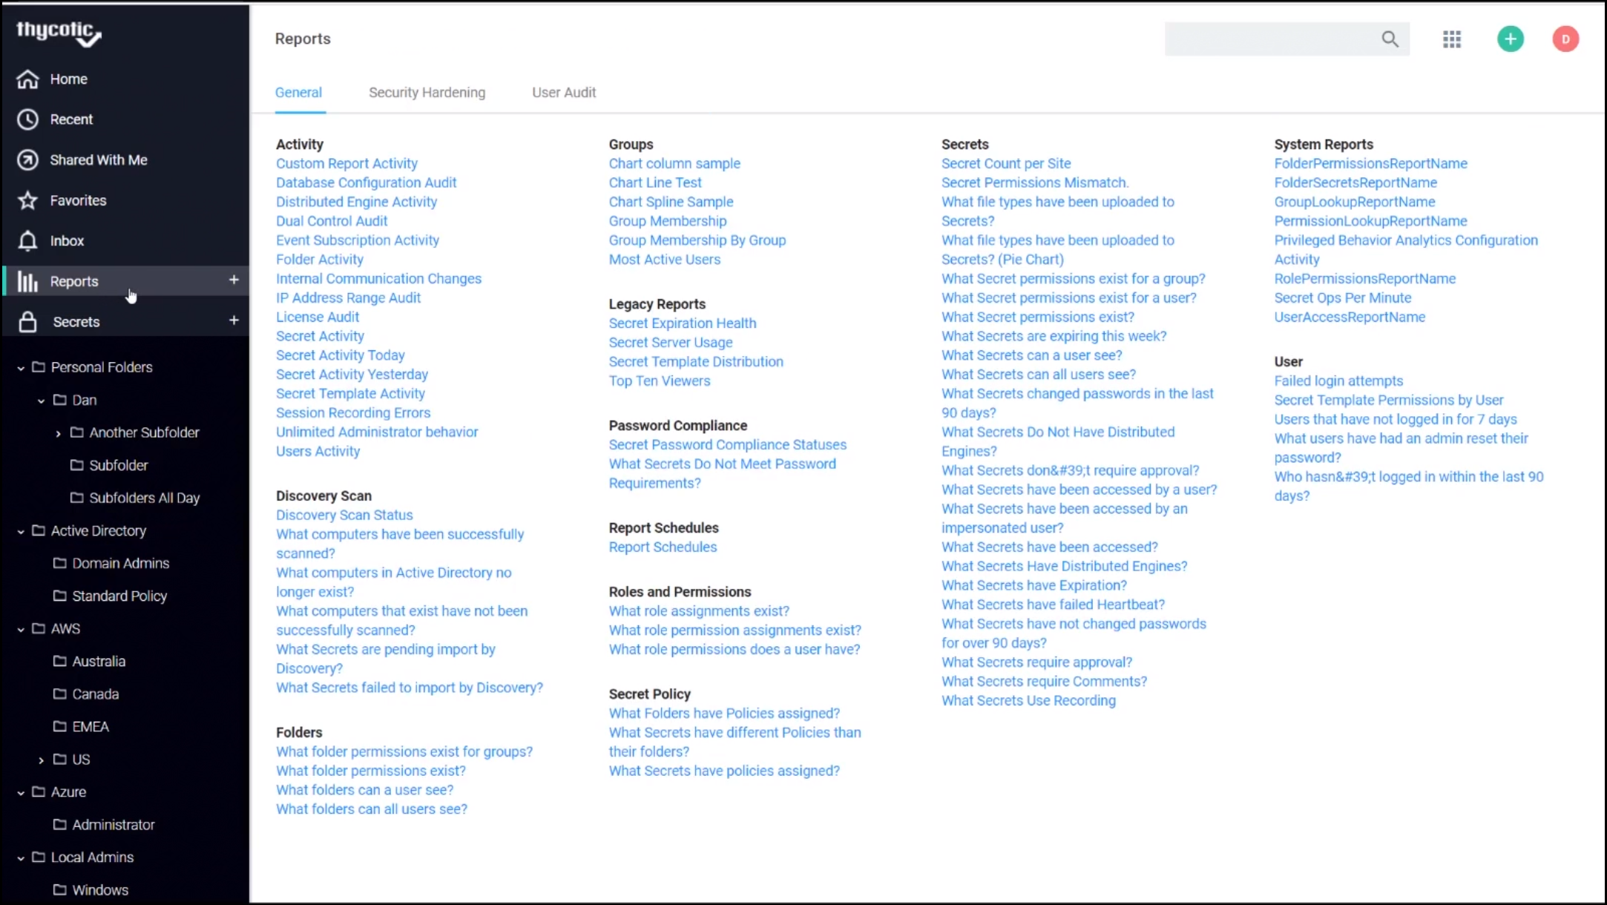
Task: Open the apps grid icon
Action: pos(1451,39)
